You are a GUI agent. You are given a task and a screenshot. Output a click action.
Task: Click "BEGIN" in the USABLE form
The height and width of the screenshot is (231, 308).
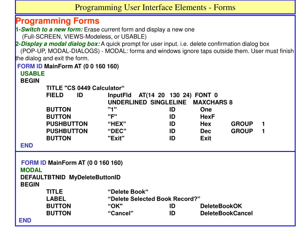click(x=30, y=81)
